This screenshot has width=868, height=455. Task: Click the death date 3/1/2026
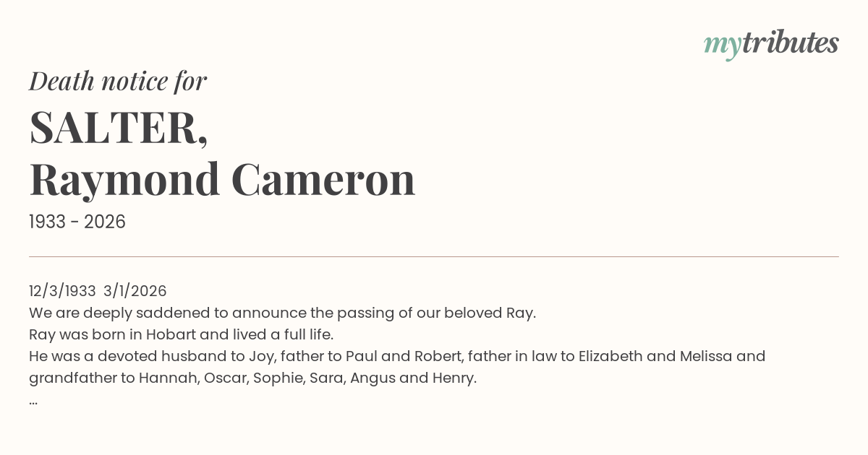pyautogui.click(x=135, y=291)
